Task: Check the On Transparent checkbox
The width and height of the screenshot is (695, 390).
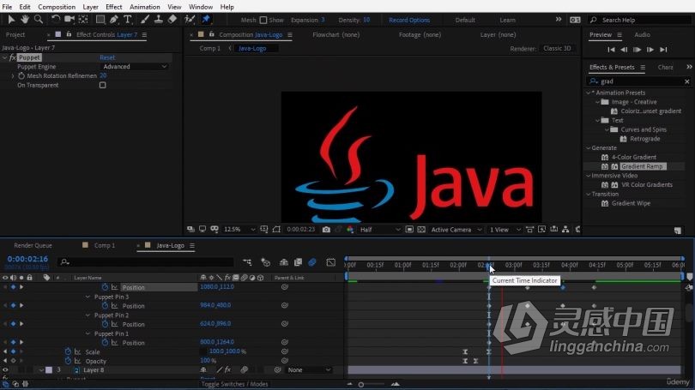Action: (x=102, y=85)
